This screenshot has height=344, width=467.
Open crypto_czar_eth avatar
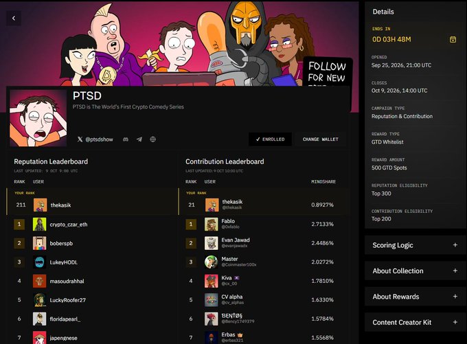40,225
